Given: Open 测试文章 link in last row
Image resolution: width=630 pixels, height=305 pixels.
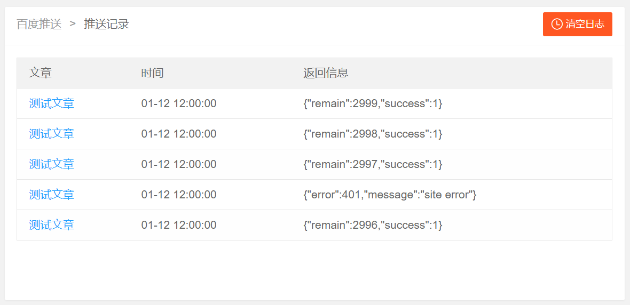Looking at the screenshot, I should [51, 225].
